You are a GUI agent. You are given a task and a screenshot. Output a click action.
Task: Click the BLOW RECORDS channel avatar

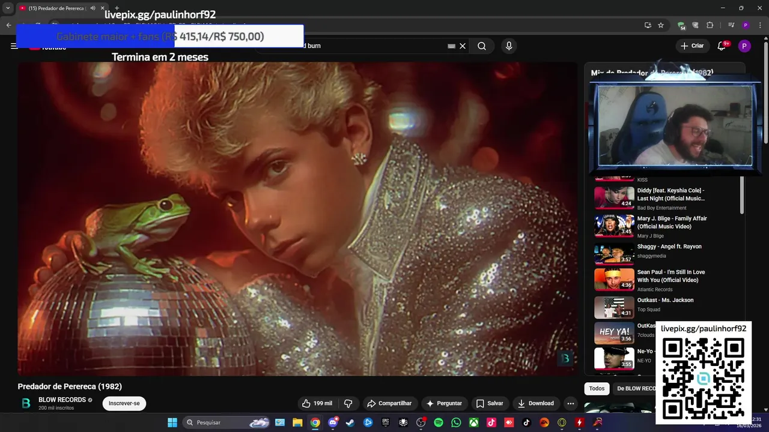coord(26,403)
